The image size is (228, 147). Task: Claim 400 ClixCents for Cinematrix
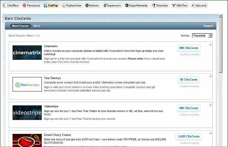click(188, 48)
